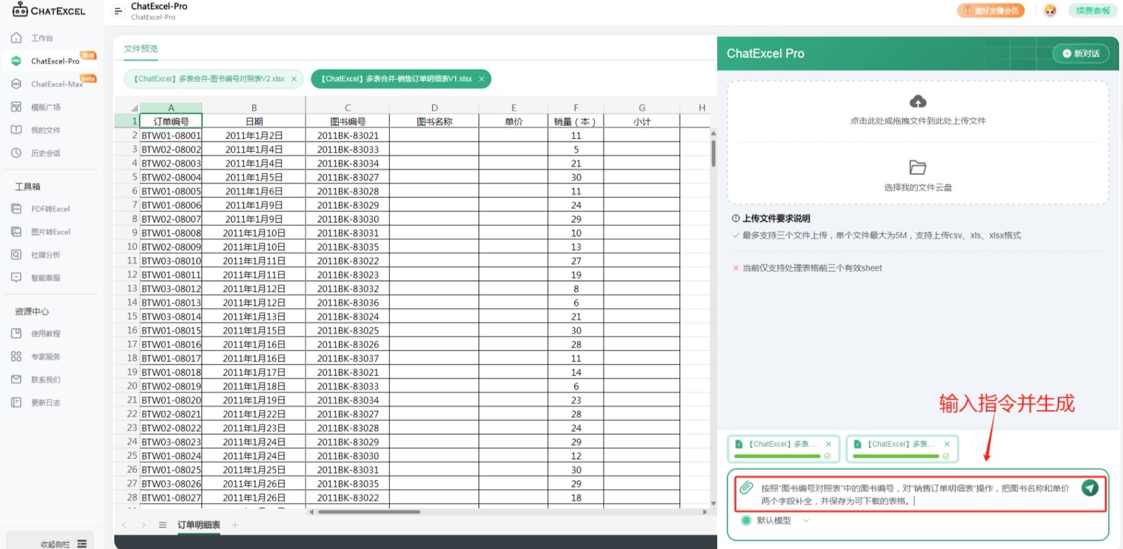Open 图片转Excel tool in sidebar
The width and height of the screenshot is (1123, 549).
point(50,232)
